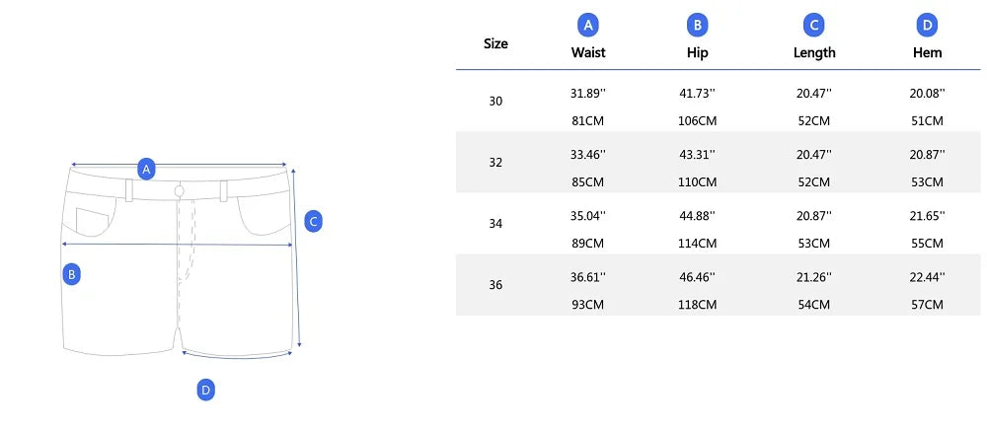The image size is (987, 429).
Task: Choose the size 34 row label
Action: pyautogui.click(x=495, y=224)
